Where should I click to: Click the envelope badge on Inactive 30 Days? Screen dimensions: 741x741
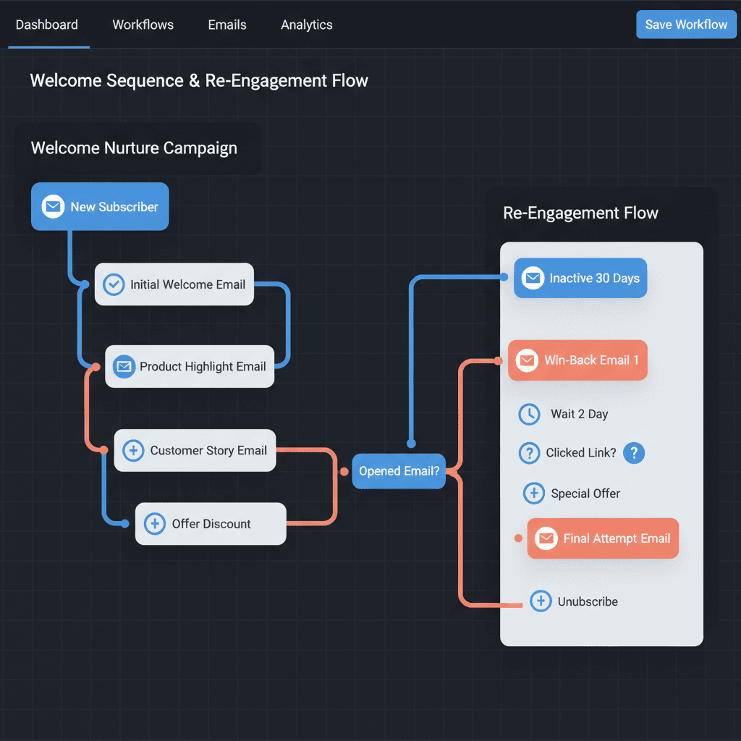[533, 278]
